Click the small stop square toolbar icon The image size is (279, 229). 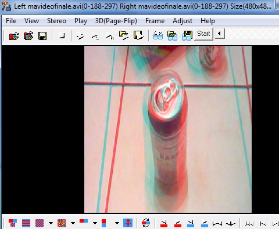click(x=62, y=36)
